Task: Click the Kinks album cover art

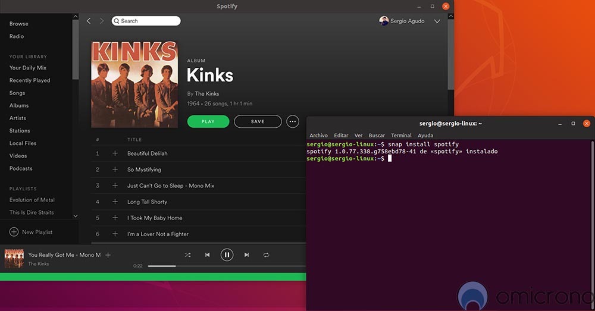Action: click(x=134, y=84)
